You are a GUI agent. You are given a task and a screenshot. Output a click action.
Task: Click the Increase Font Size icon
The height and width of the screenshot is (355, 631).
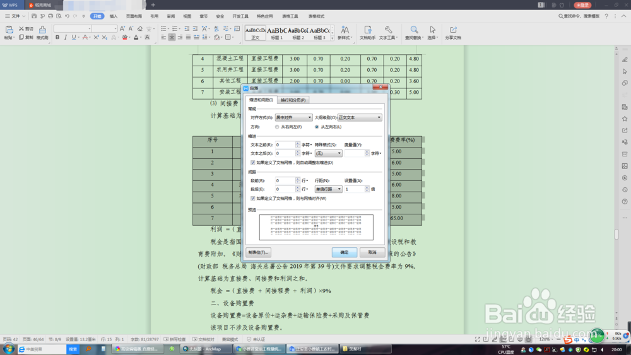point(122,28)
